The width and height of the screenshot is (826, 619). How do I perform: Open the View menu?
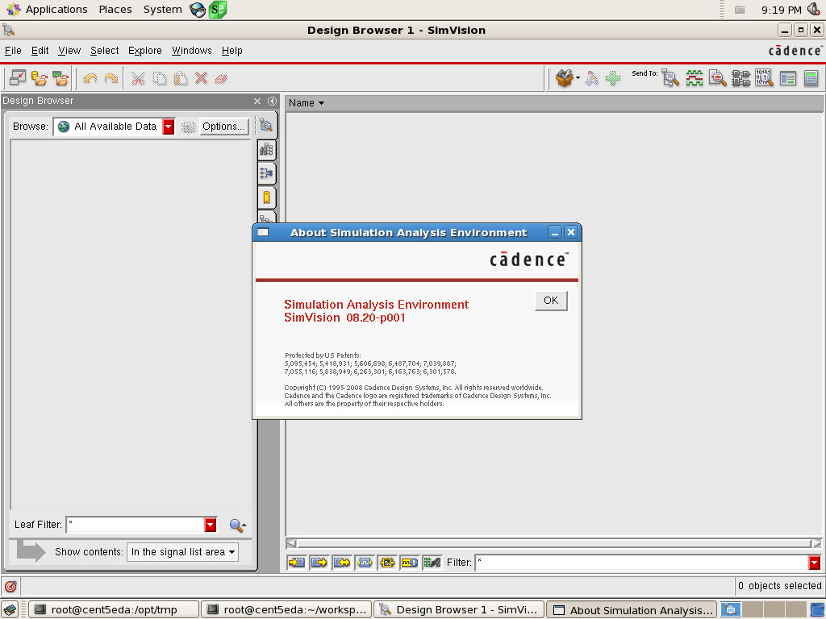tap(69, 51)
